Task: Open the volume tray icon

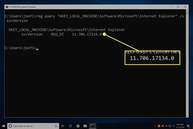Action: [174, 126]
